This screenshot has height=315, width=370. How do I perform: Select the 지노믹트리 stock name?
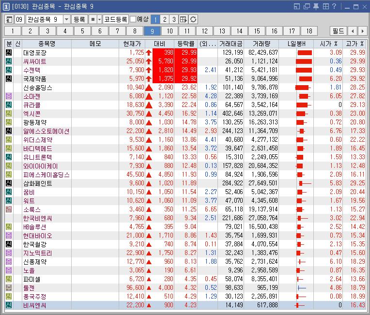(x=37, y=253)
